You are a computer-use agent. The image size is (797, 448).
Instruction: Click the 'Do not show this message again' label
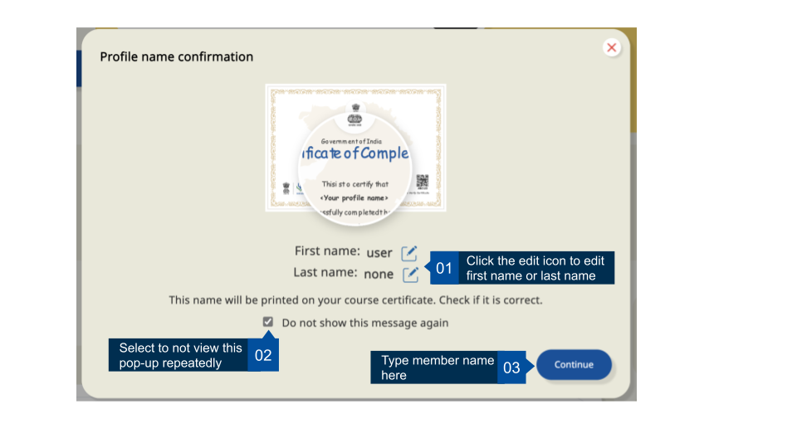pos(364,323)
